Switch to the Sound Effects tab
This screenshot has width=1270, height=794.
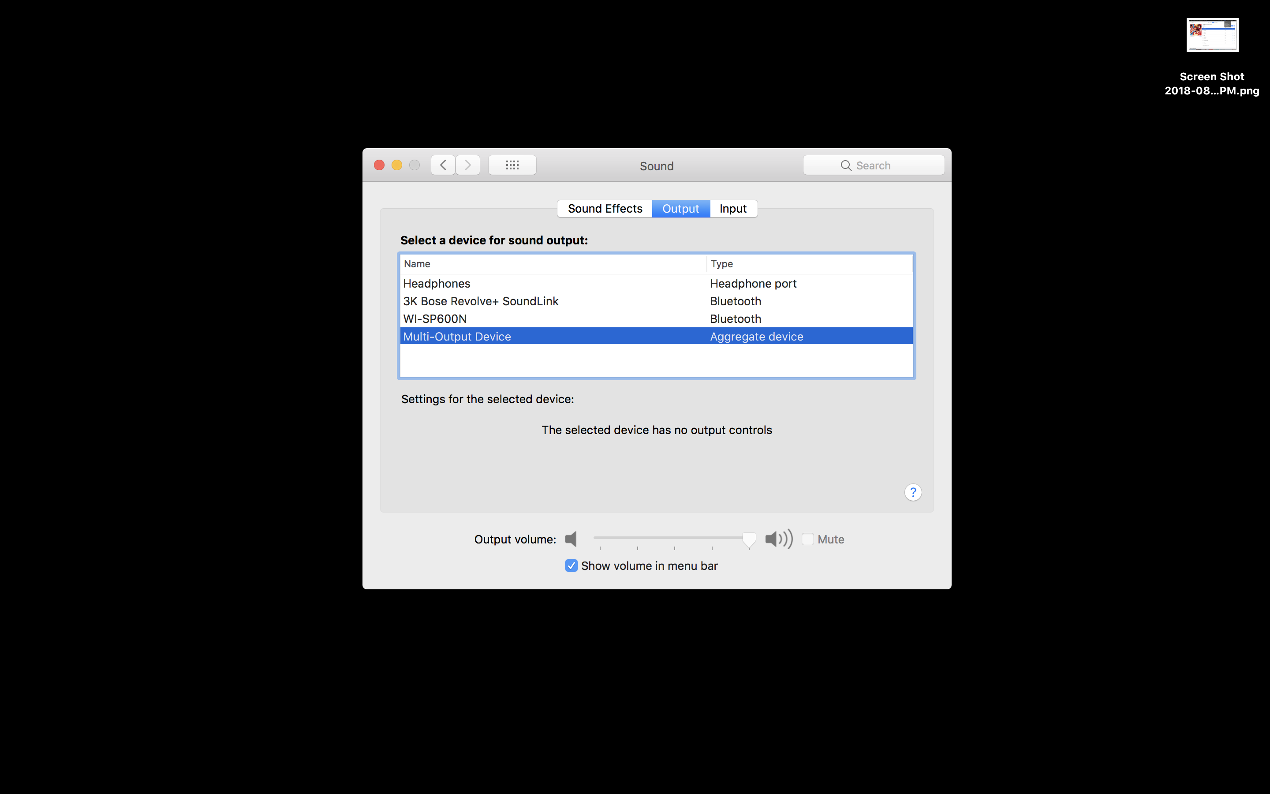(x=605, y=209)
